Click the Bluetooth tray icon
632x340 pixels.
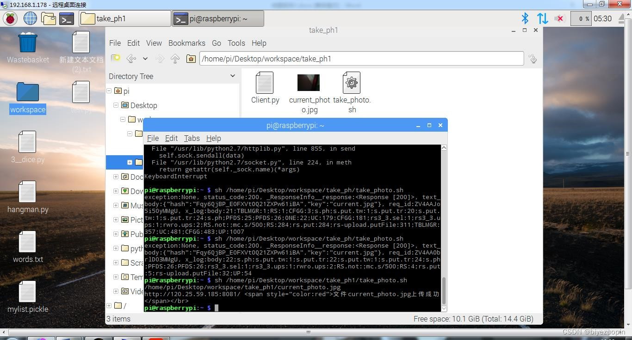click(x=525, y=18)
